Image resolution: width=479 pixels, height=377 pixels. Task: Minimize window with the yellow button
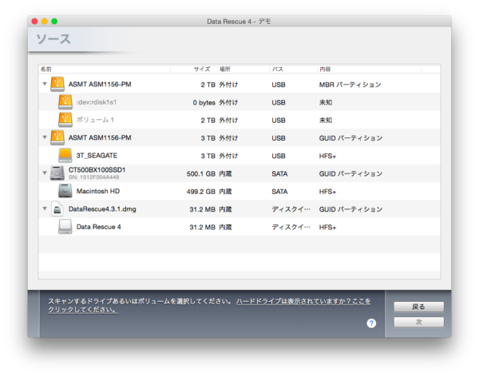coord(45,21)
